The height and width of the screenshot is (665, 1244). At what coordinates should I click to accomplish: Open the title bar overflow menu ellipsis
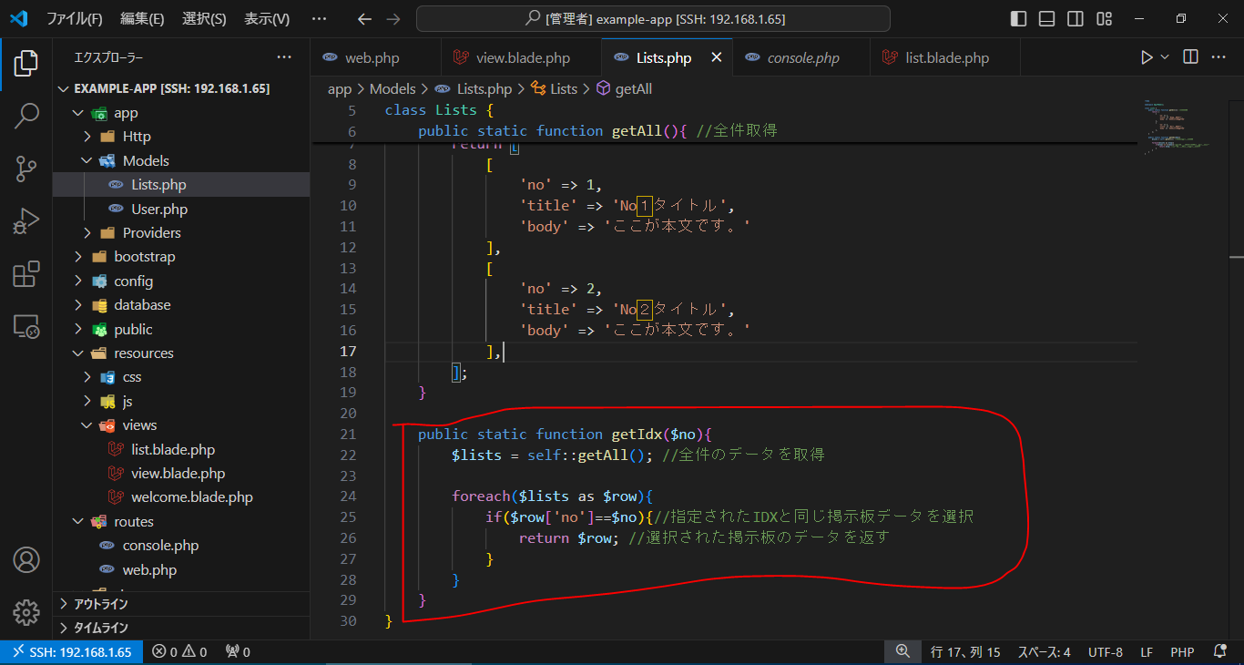[318, 18]
